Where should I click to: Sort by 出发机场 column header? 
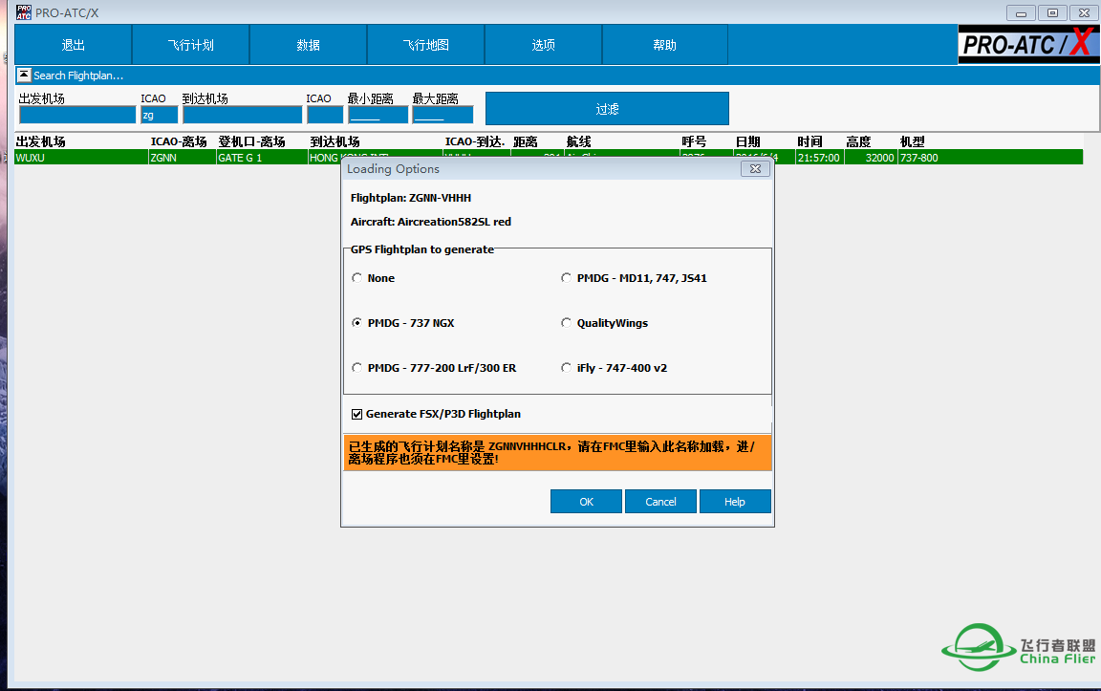(41, 141)
